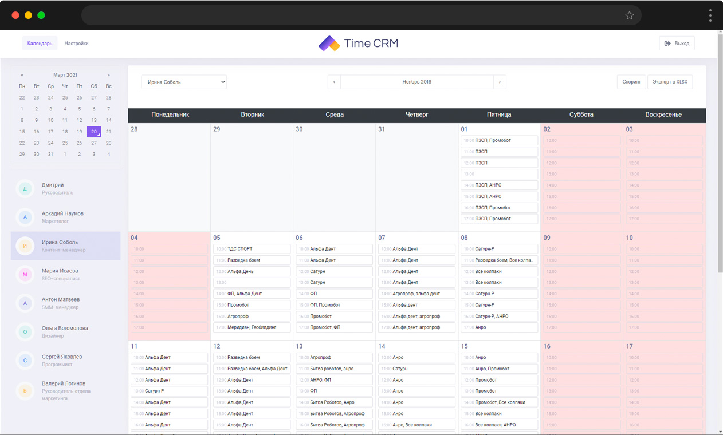This screenshot has height=435, width=723.
Task: Click the bookmark star in address bar
Action: pyautogui.click(x=629, y=15)
